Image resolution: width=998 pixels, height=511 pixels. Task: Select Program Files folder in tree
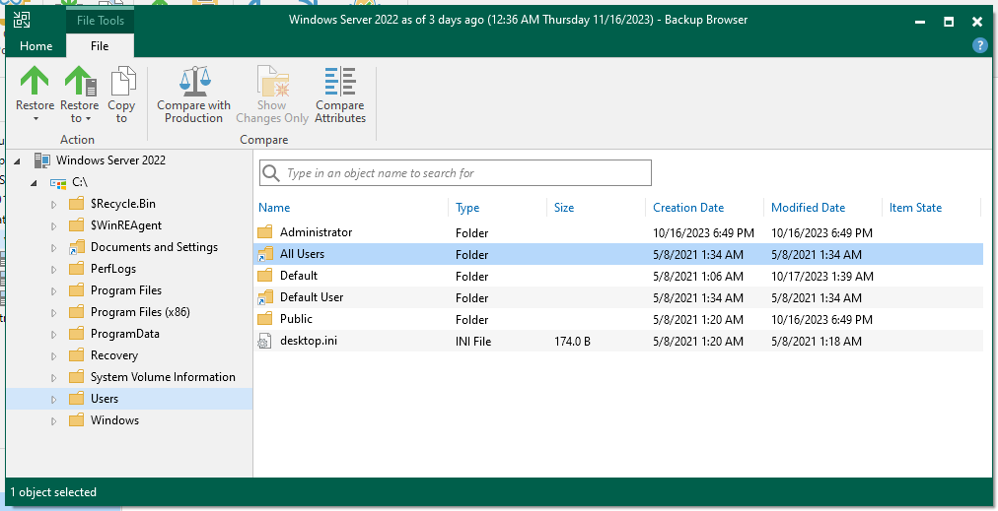(x=126, y=290)
